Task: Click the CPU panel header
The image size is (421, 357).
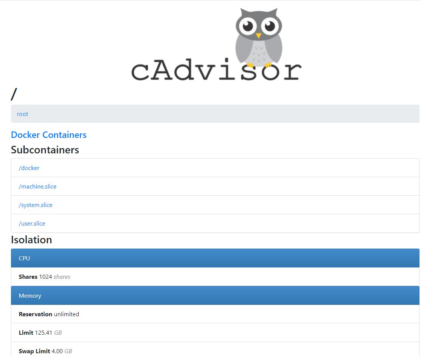Action: coord(215,258)
